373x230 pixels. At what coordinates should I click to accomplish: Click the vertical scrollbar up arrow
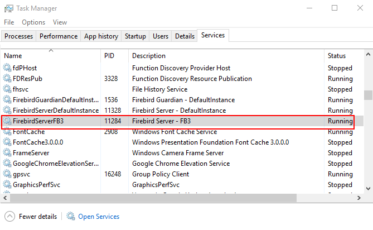(368, 55)
